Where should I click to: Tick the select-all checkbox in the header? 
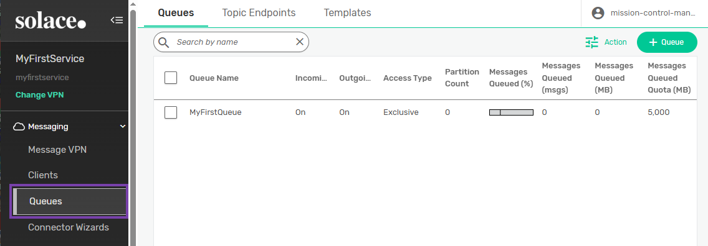171,78
